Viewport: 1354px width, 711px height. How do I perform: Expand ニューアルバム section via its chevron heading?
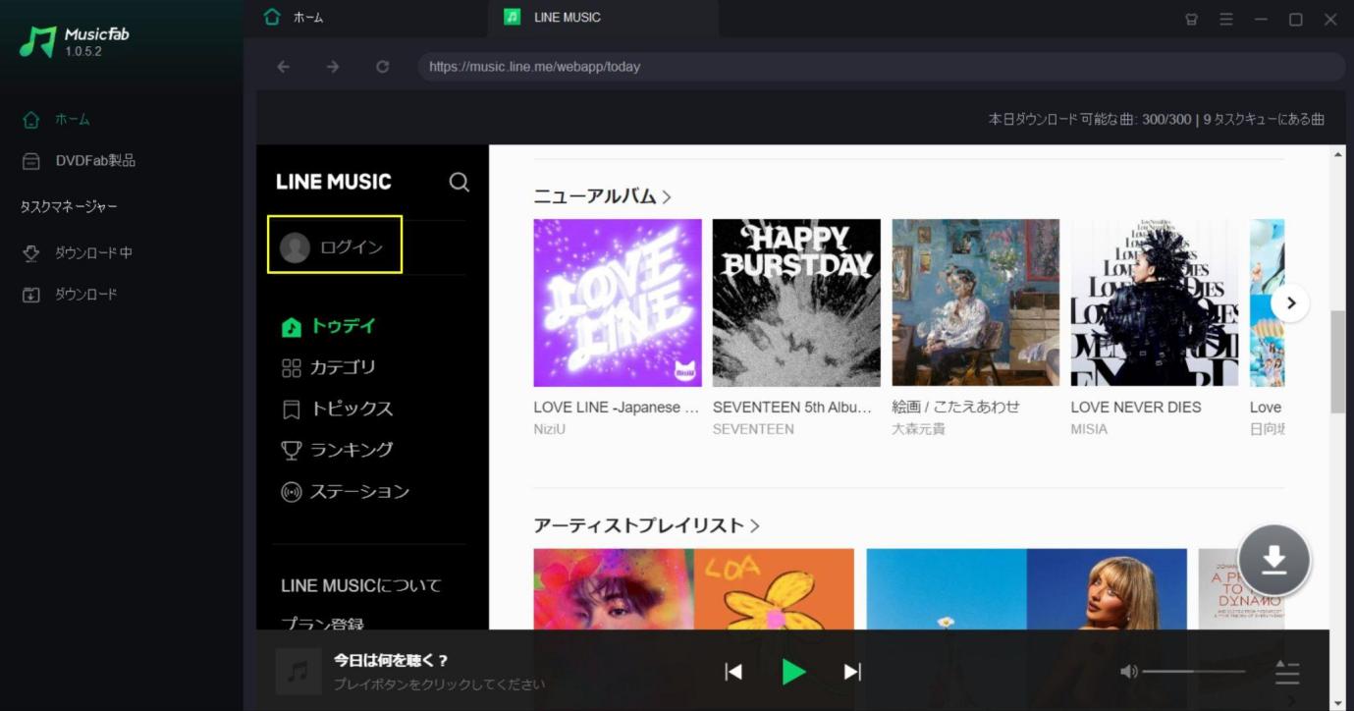[x=602, y=196]
